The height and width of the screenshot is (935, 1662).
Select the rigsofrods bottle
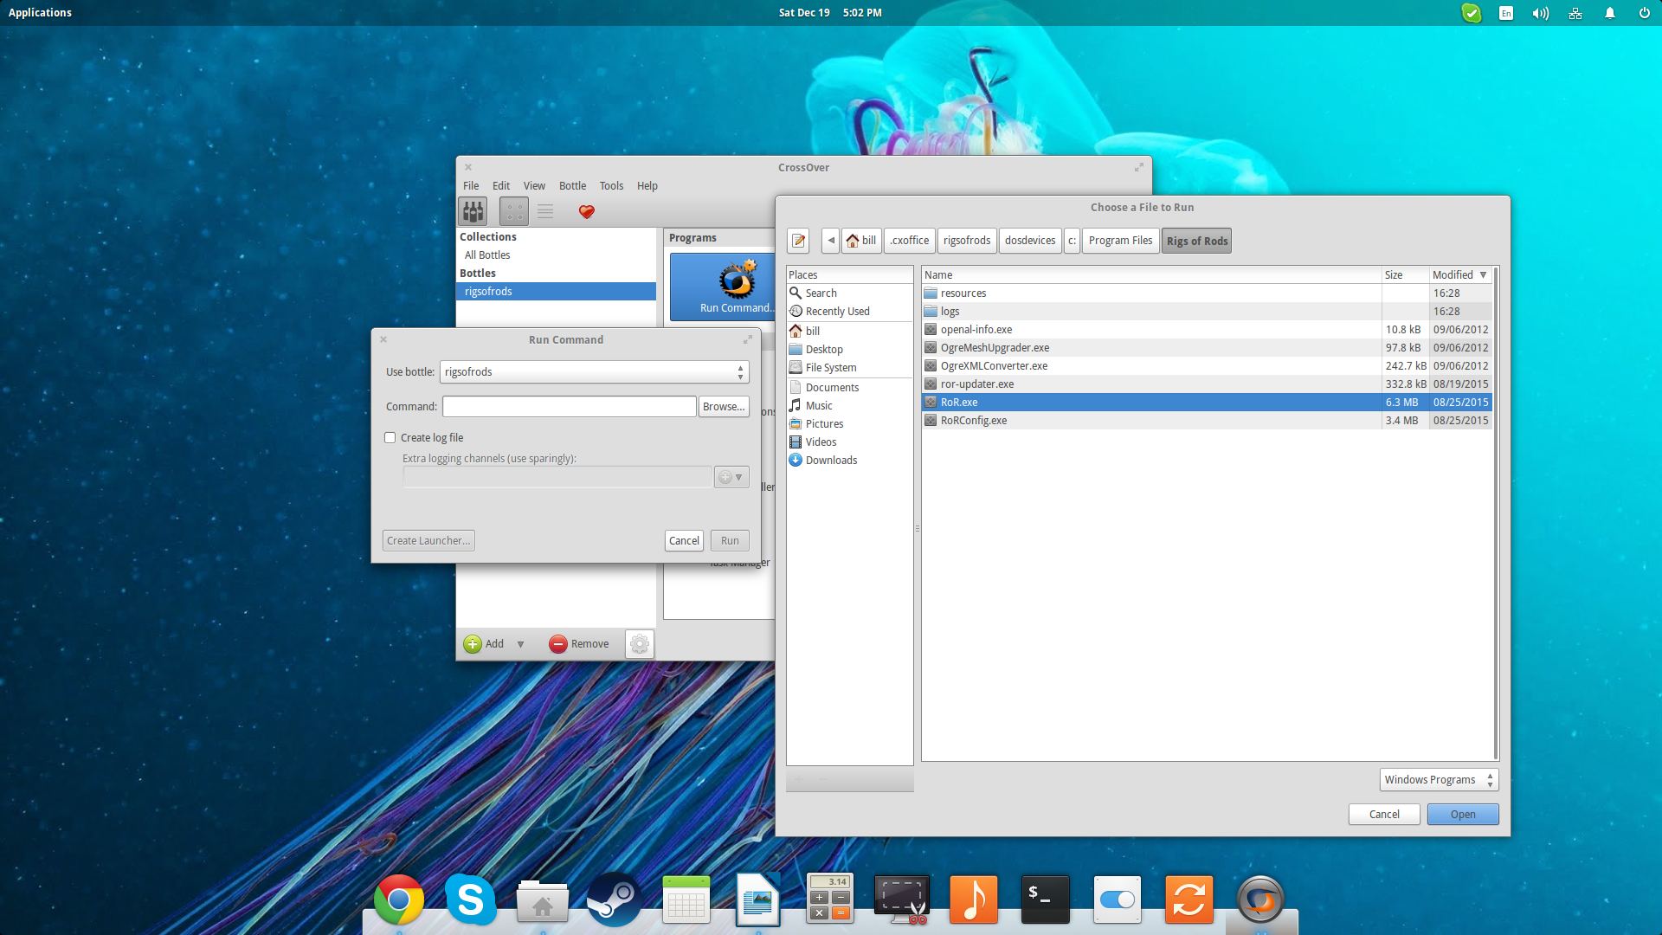pyautogui.click(x=556, y=292)
